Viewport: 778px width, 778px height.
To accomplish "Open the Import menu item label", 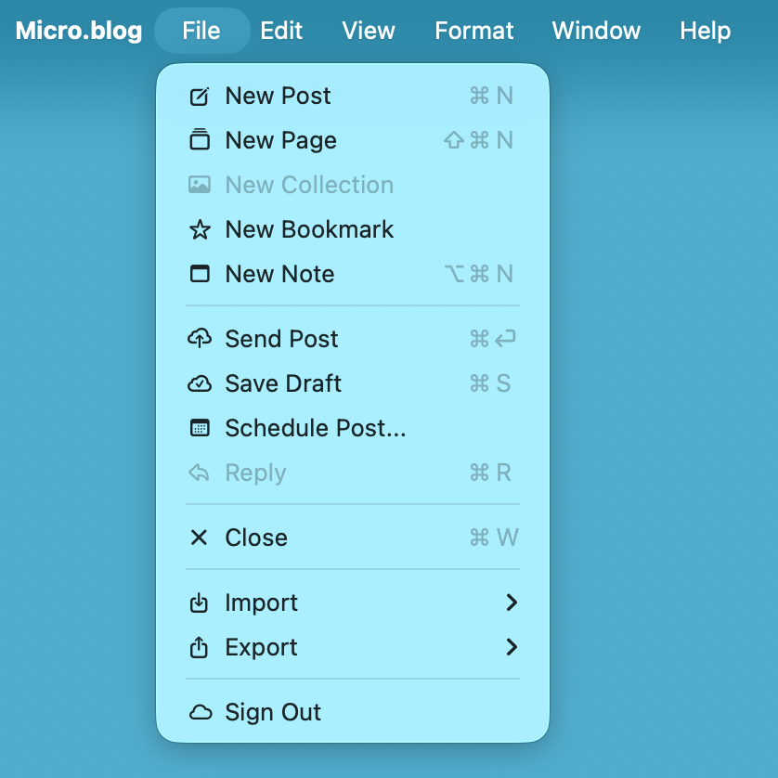I will coord(261,603).
